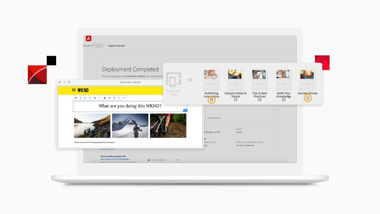Open the Success Stories thumbnail
Viewport: 380px width, 214px height.
[307, 80]
